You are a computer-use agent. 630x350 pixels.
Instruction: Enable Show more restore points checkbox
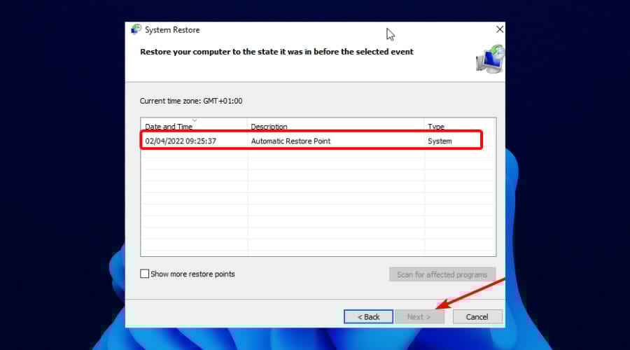(x=145, y=274)
